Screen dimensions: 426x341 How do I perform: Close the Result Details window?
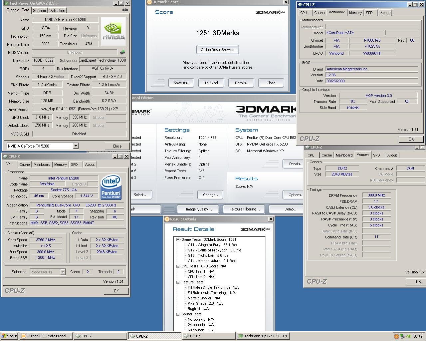tap(271, 219)
